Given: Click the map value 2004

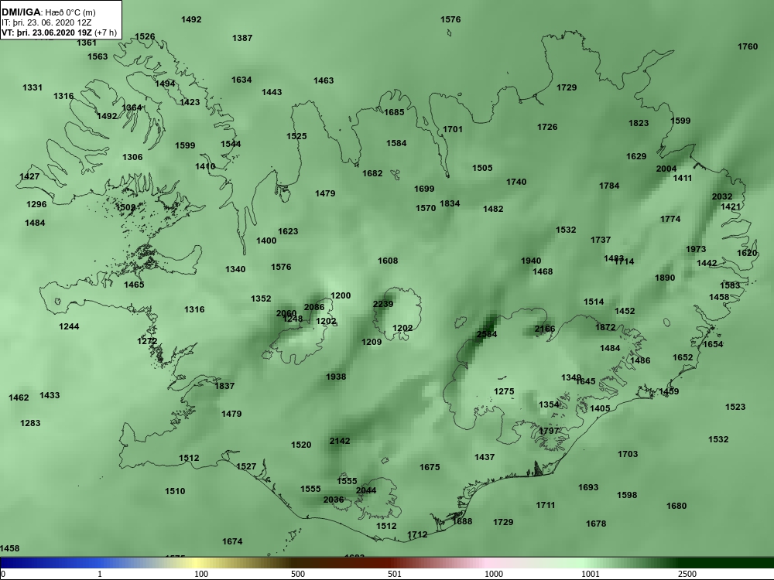Looking at the screenshot, I should 666,169.
